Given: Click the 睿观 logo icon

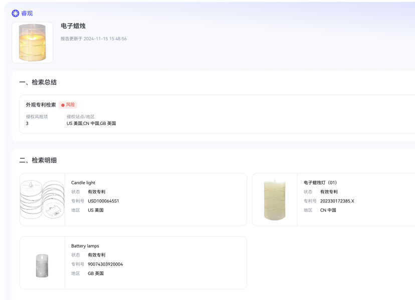Looking at the screenshot, I should click(x=16, y=13).
